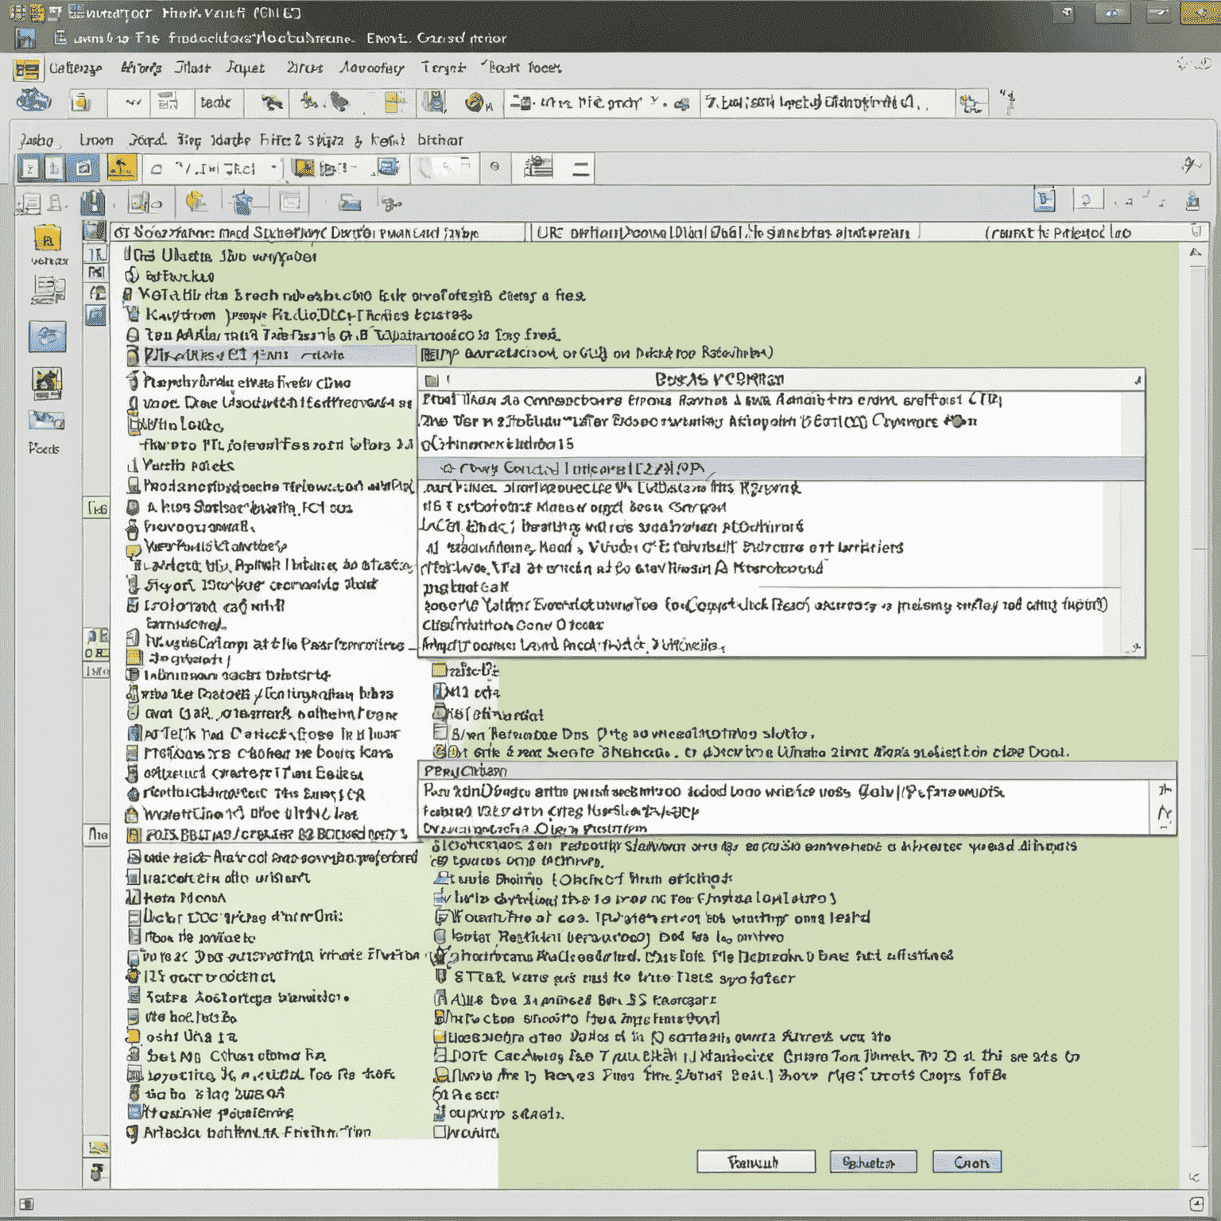Click the status bar icon at bottom-right corner

(1196, 1204)
